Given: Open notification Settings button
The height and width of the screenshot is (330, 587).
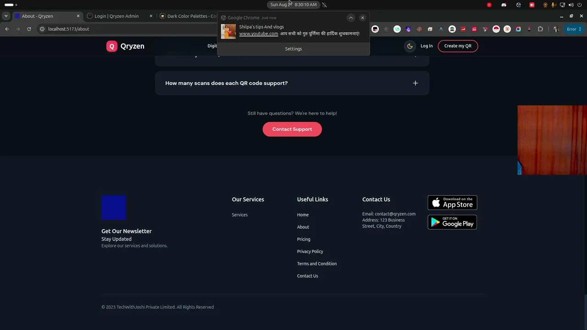Looking at the screenshot, I should [x=293, y=49].
